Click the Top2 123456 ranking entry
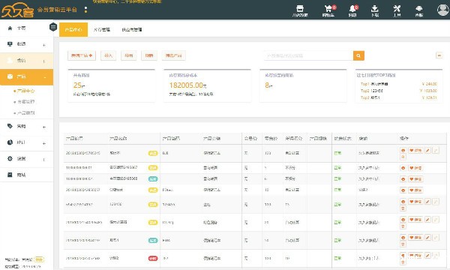450x270 pixels. click(372, 91)
